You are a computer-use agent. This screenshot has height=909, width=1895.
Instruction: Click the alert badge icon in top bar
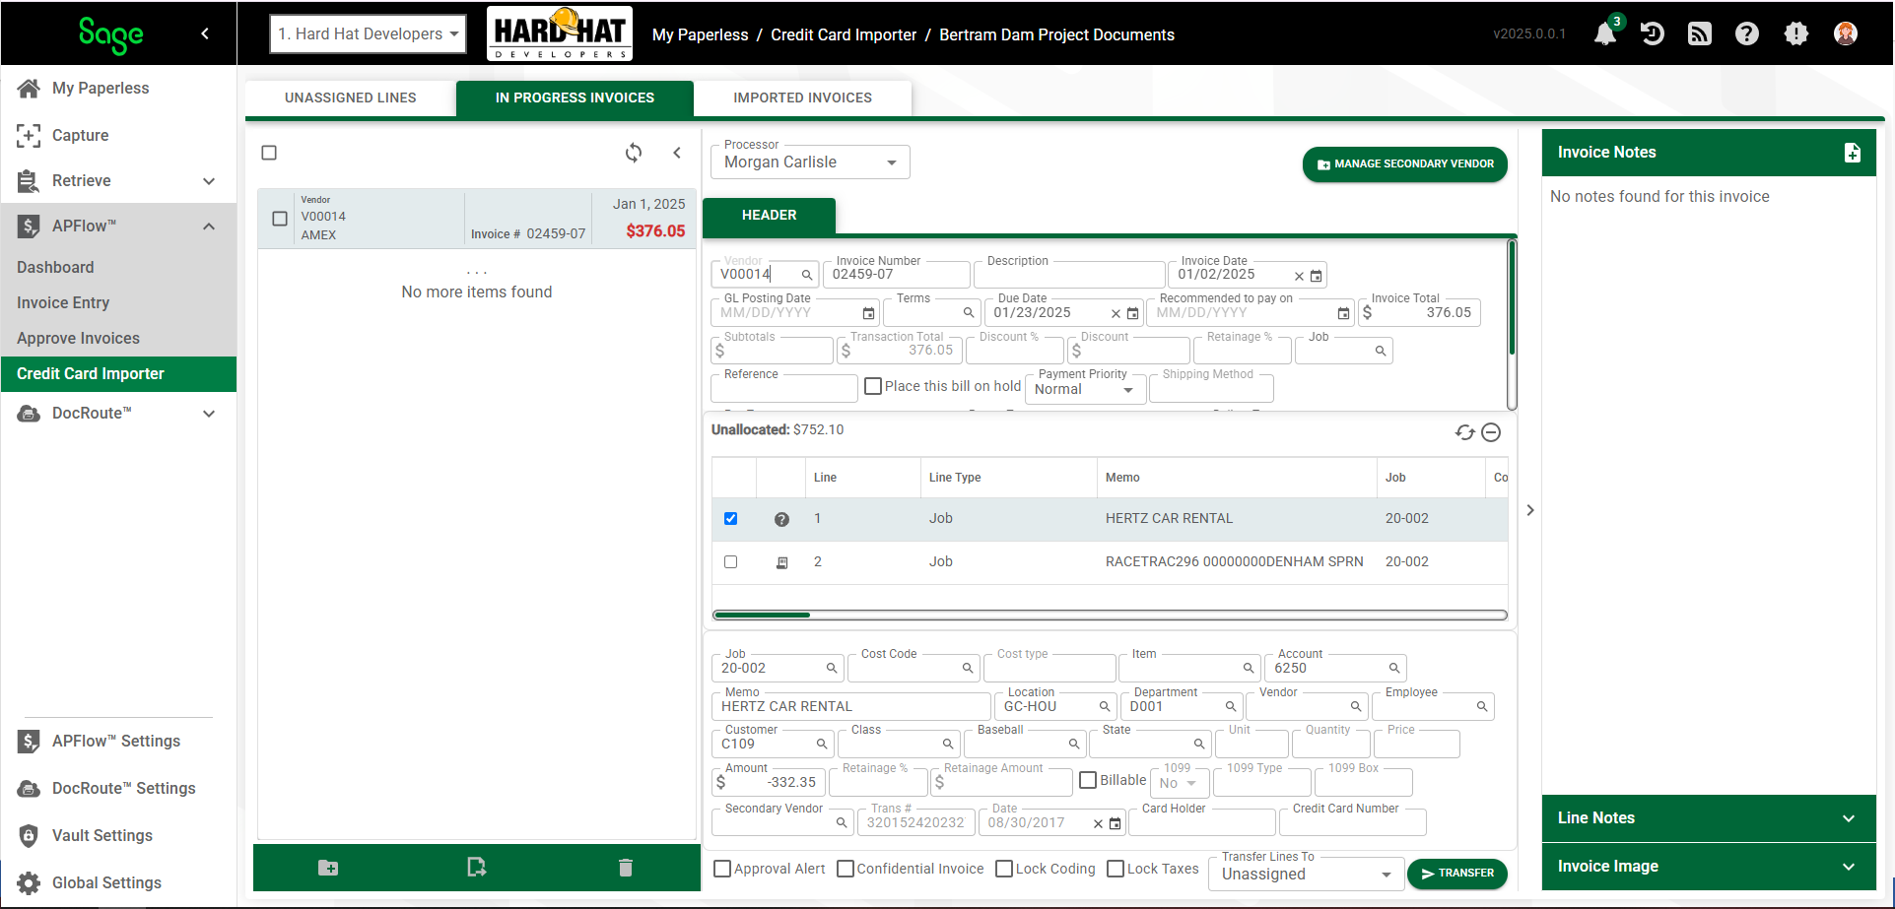click(1796, 33)
